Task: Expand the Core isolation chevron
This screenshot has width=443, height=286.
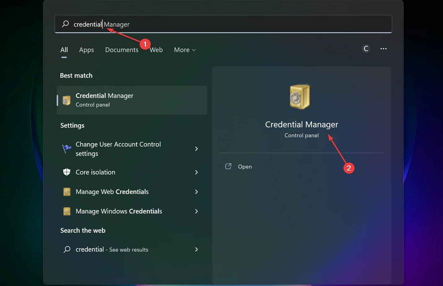Action: coord(196,172)
